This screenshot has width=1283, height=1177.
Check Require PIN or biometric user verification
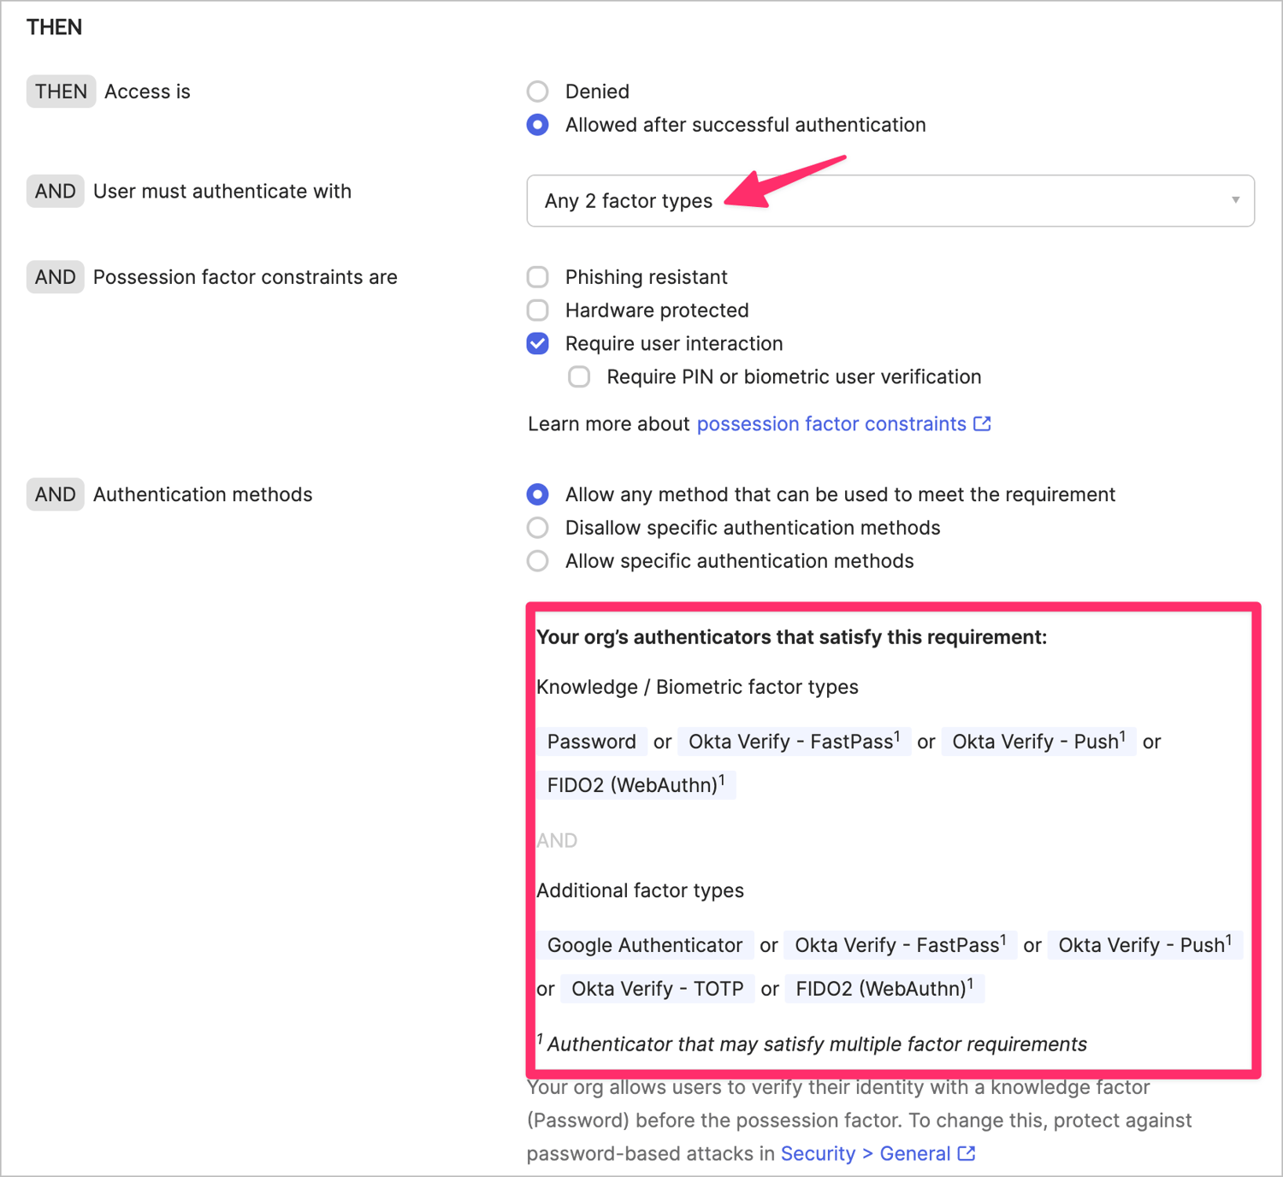pos(579,376)
